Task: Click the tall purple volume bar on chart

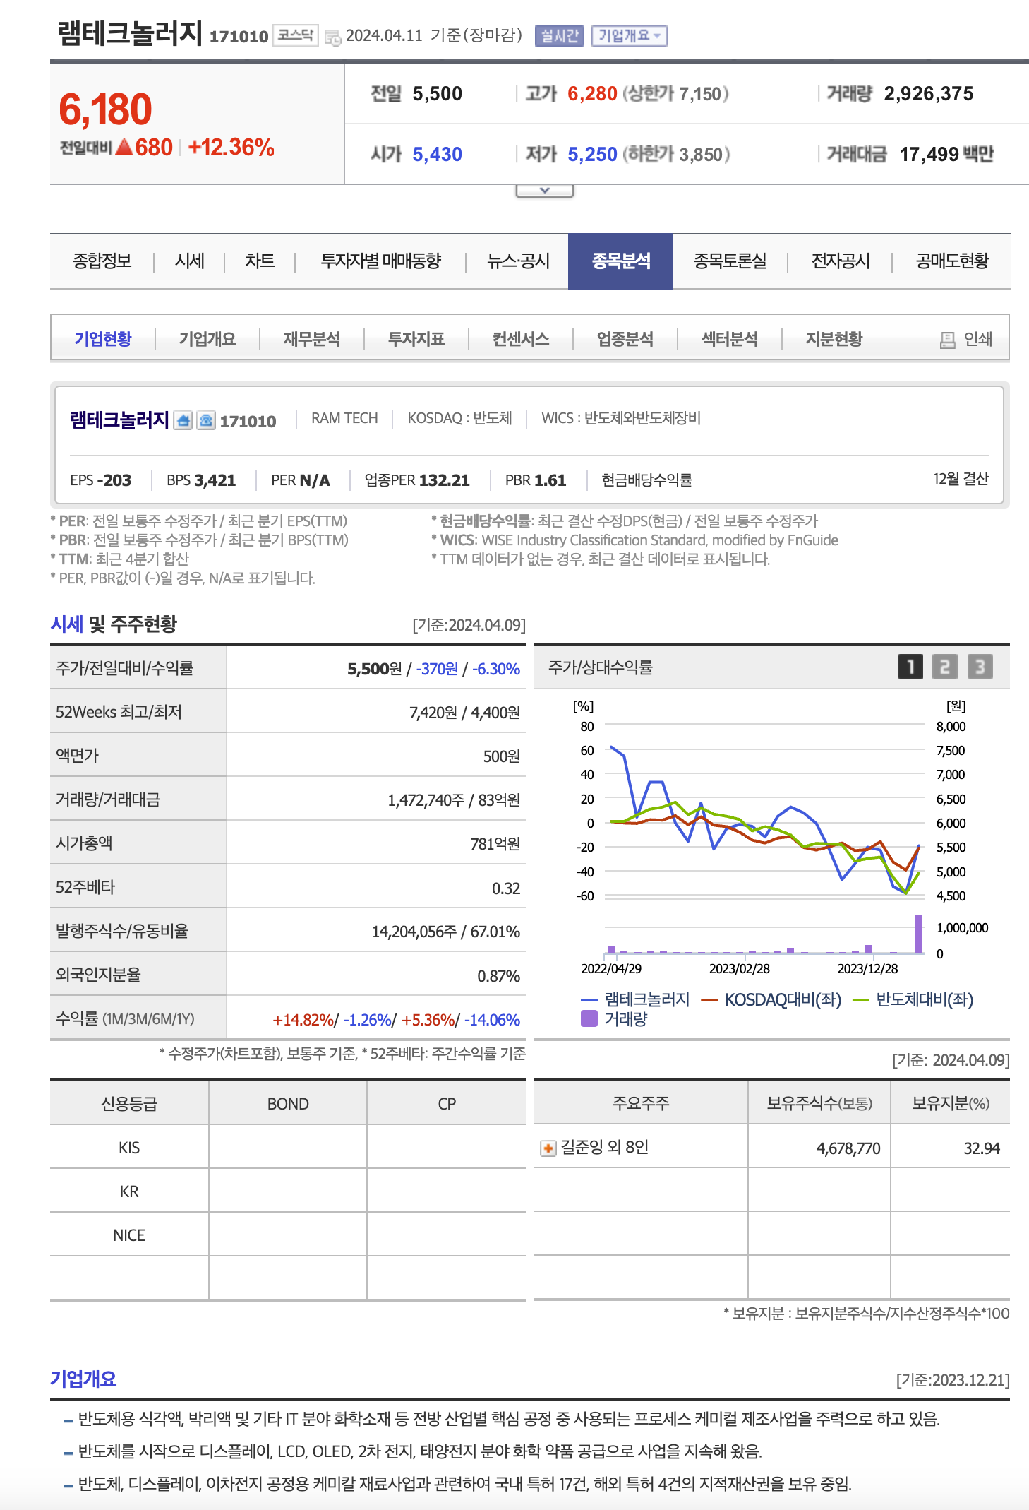Action: point(919,934)
